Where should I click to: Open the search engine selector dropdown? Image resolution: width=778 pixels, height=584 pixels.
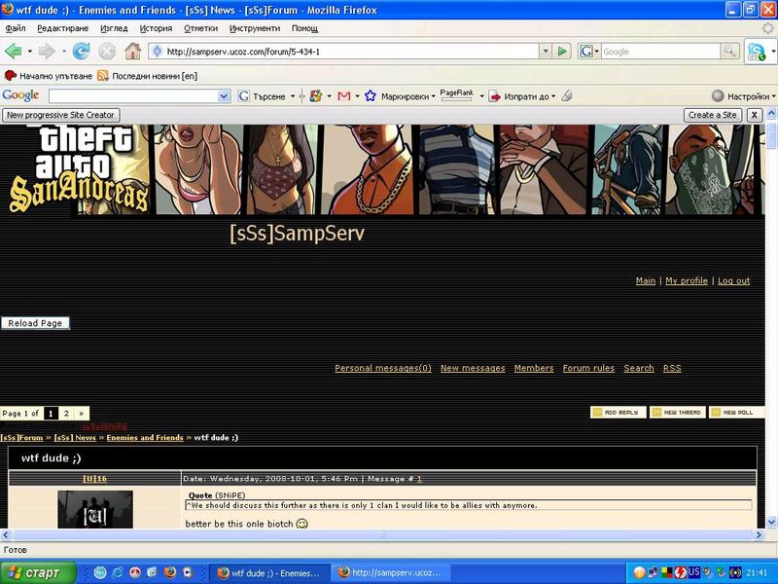pyautogui.click(x=590, y=52)
